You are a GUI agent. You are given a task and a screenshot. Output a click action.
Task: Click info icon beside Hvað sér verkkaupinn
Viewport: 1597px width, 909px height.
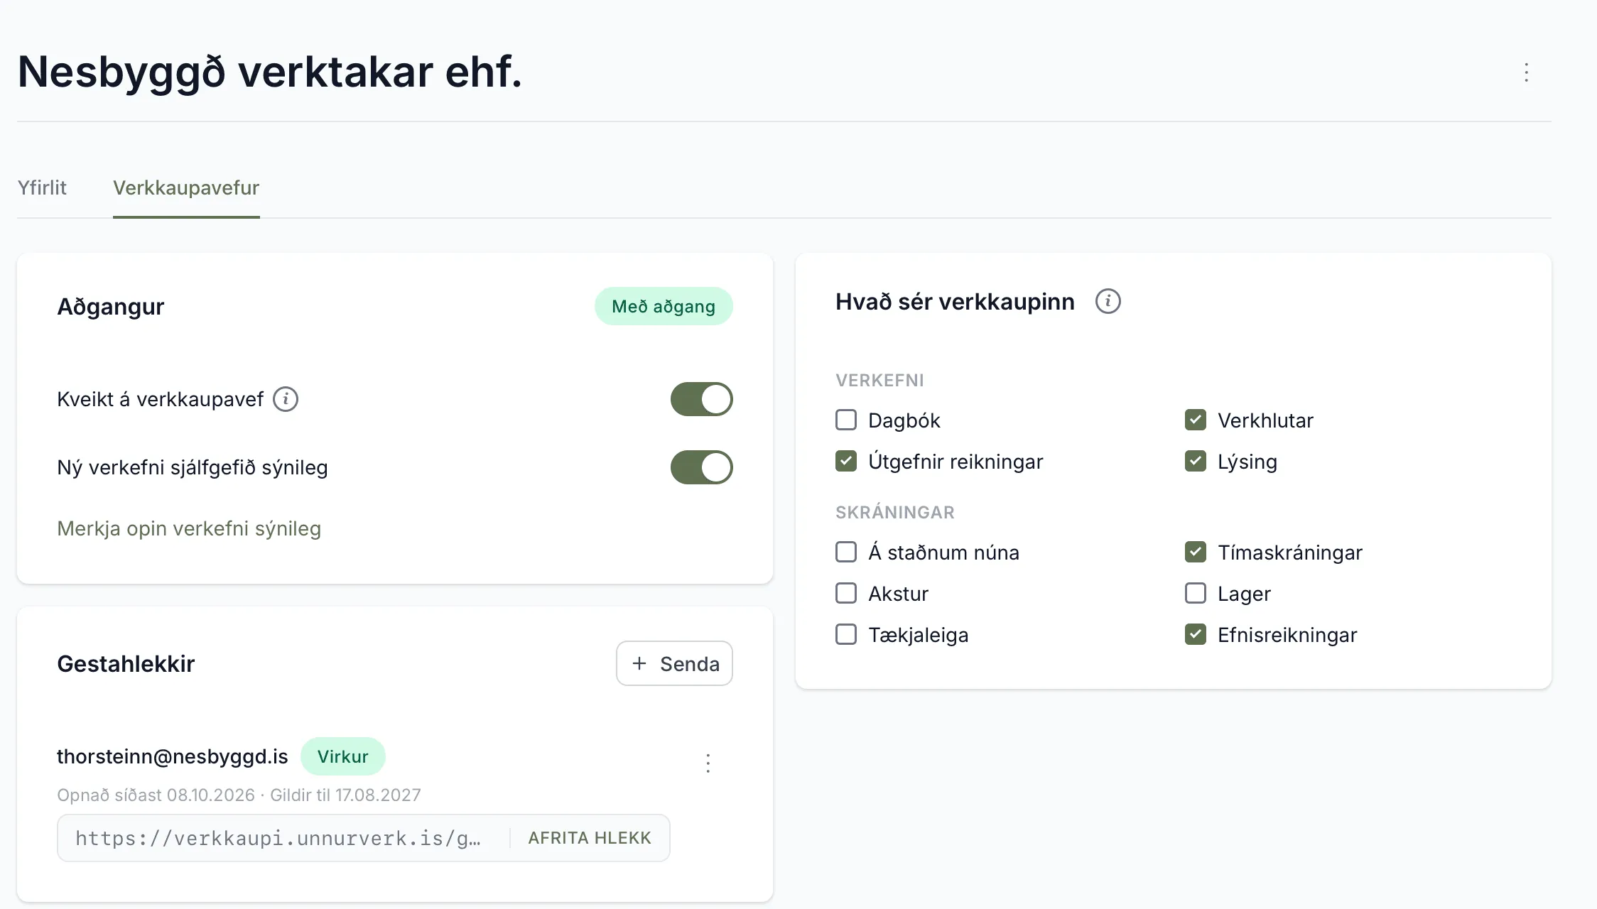click(1108, 301)
